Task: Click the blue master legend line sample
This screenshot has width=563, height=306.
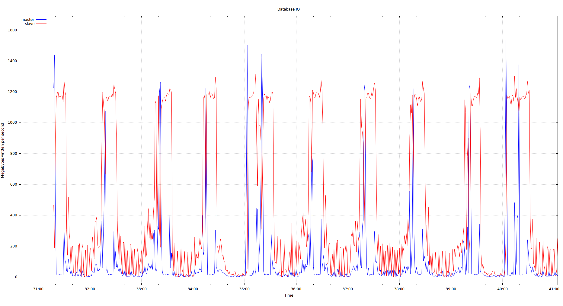Action: point(41,20)
